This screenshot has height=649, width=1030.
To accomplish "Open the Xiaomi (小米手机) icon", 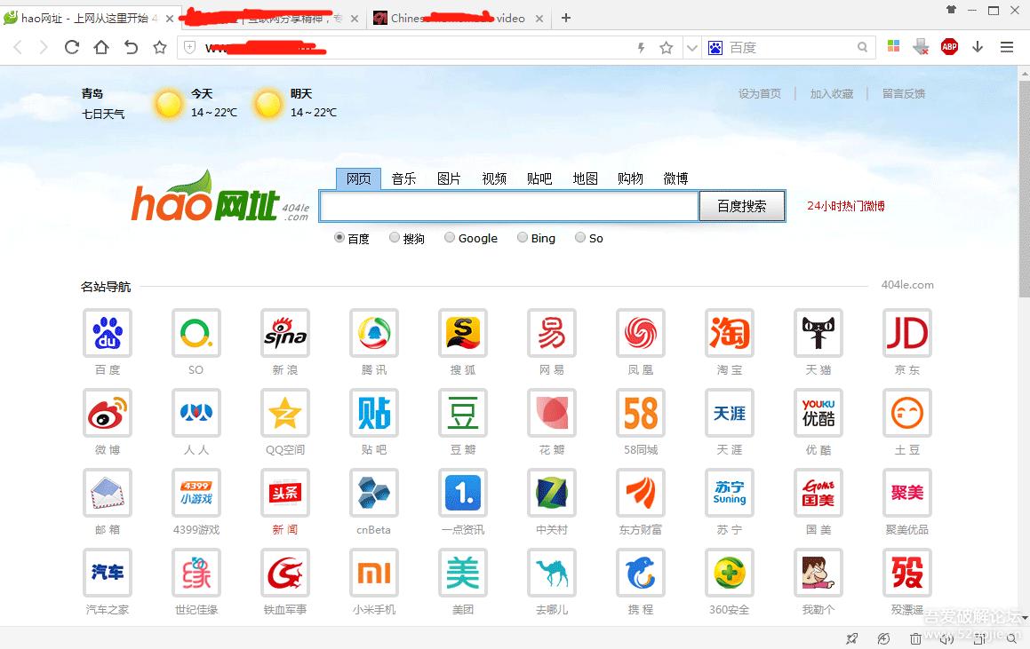I will (x=374, y=573).
